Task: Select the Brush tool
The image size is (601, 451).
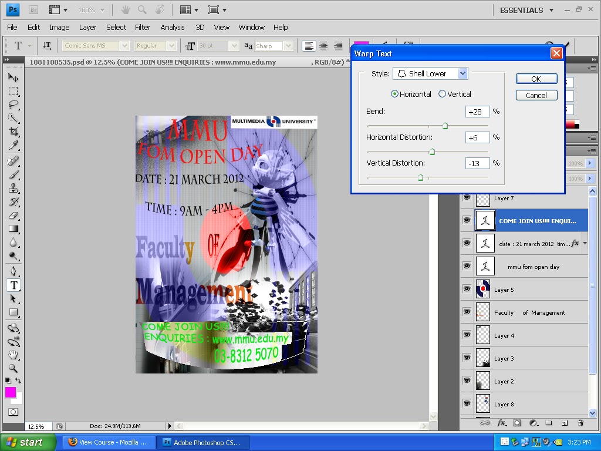Action: (13, 175)
